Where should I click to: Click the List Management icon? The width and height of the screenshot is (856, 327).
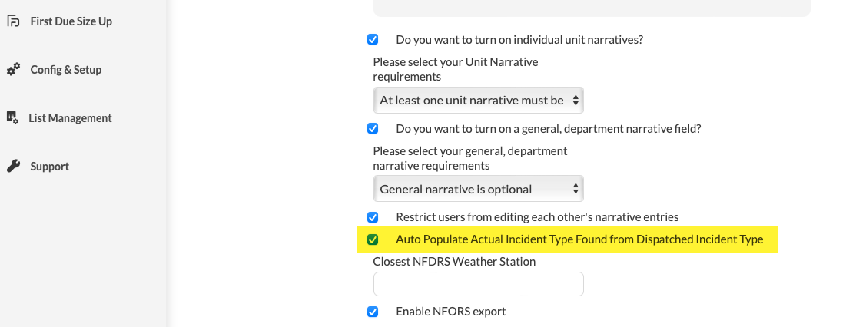12,117
